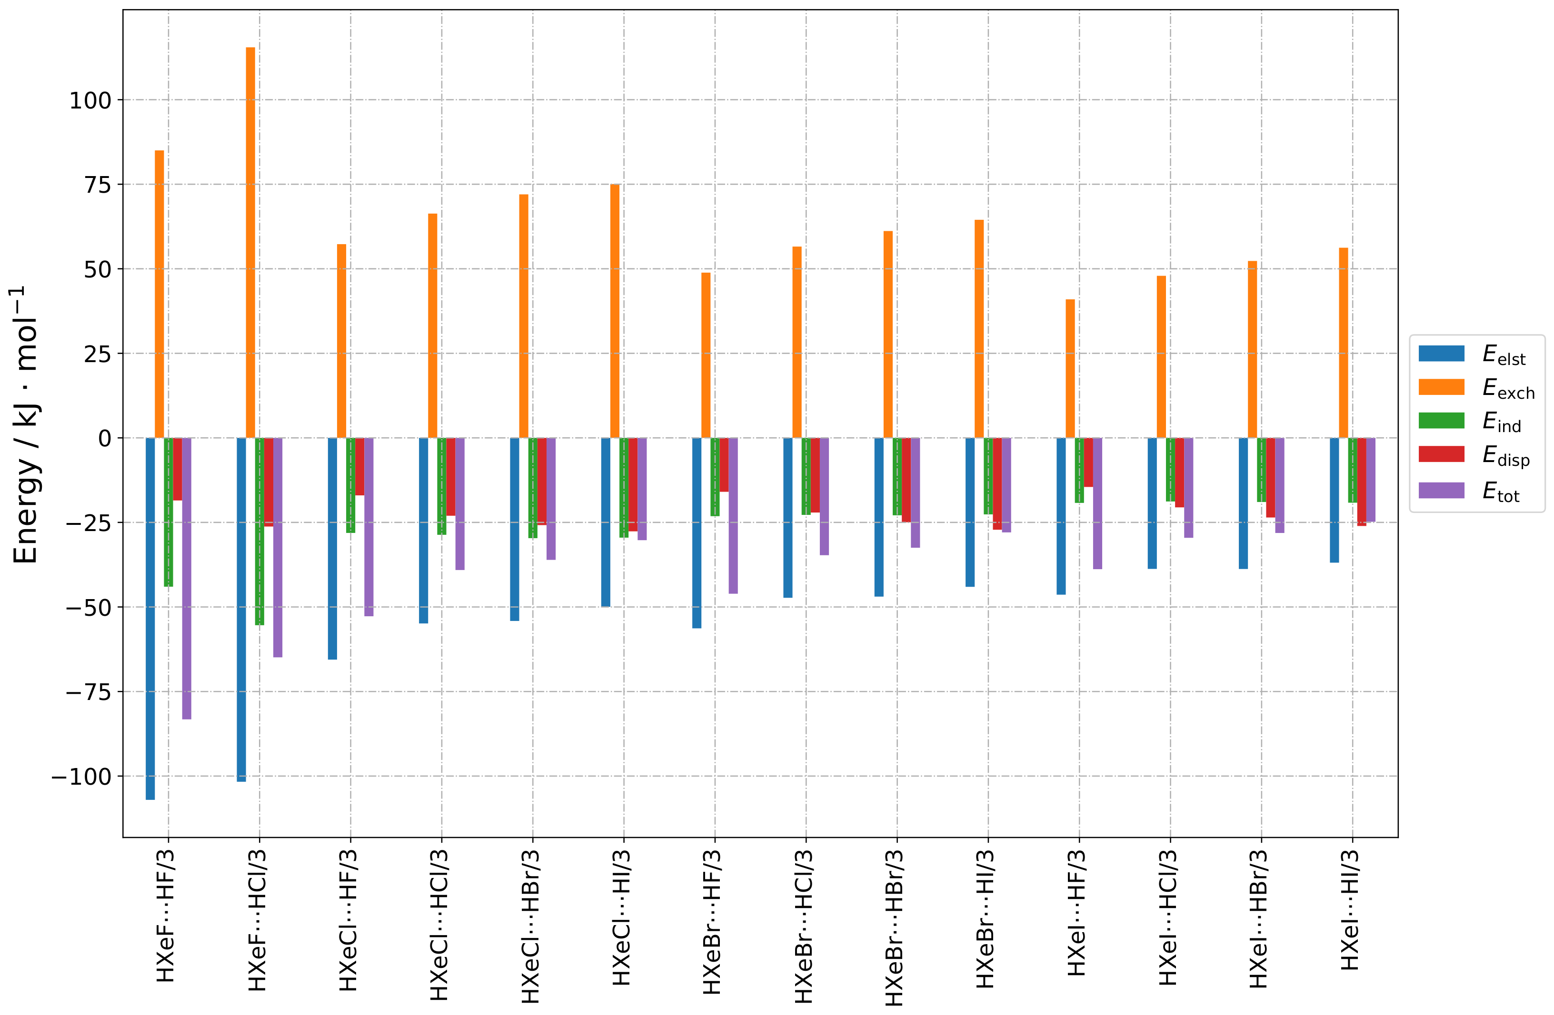
Task: Click the purple bar of HXeCl···HF/3
Action: tap(369, 526)
